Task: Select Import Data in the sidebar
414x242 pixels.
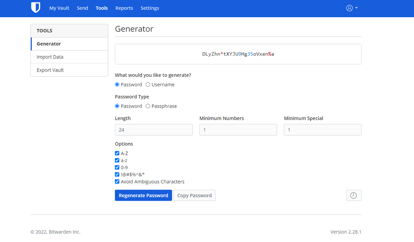Action: coord(51,57)
